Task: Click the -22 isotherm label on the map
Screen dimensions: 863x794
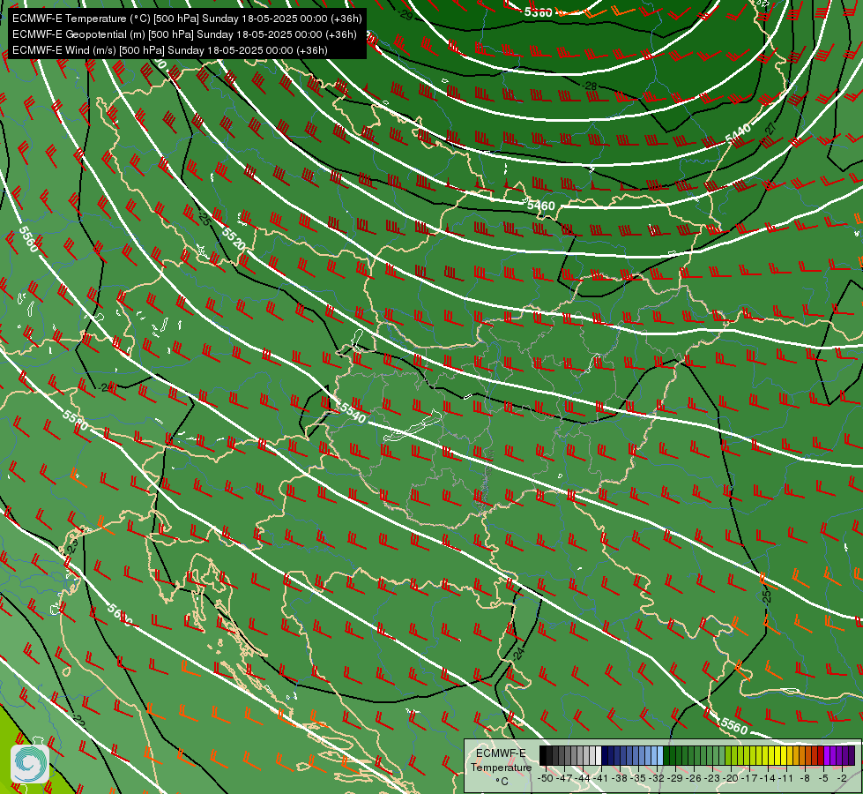Action: click(x=78, y=720)
